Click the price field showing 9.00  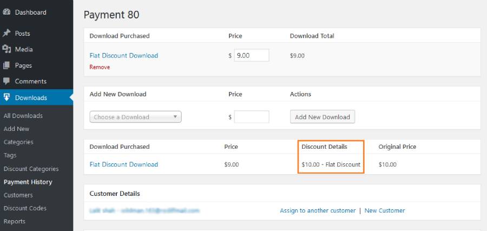click(x=251, y=55)
